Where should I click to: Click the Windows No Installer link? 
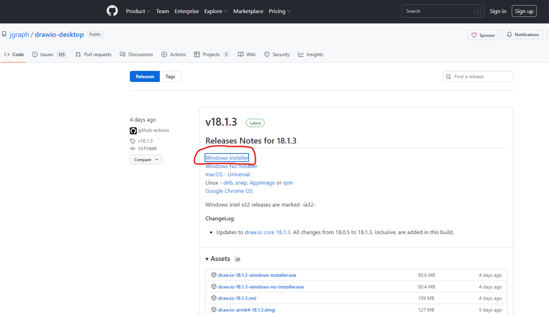[x=231, y=166]
